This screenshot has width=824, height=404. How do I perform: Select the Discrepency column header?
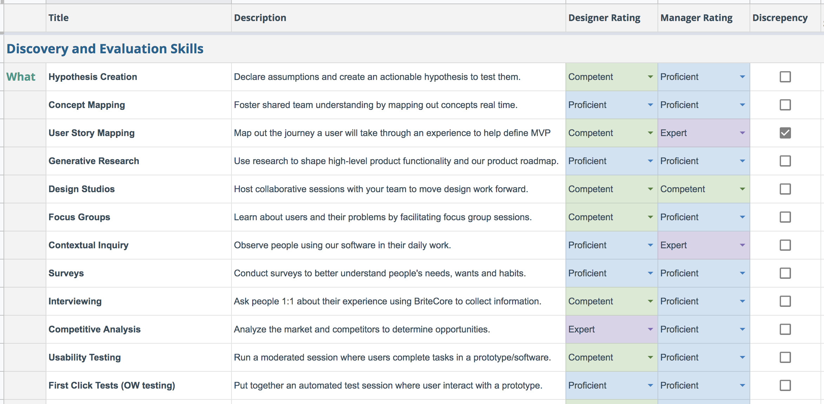pos(780,18)
